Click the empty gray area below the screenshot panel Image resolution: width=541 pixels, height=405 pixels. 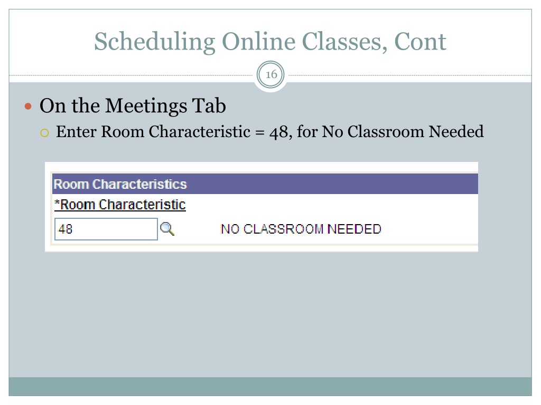point(270,313)
